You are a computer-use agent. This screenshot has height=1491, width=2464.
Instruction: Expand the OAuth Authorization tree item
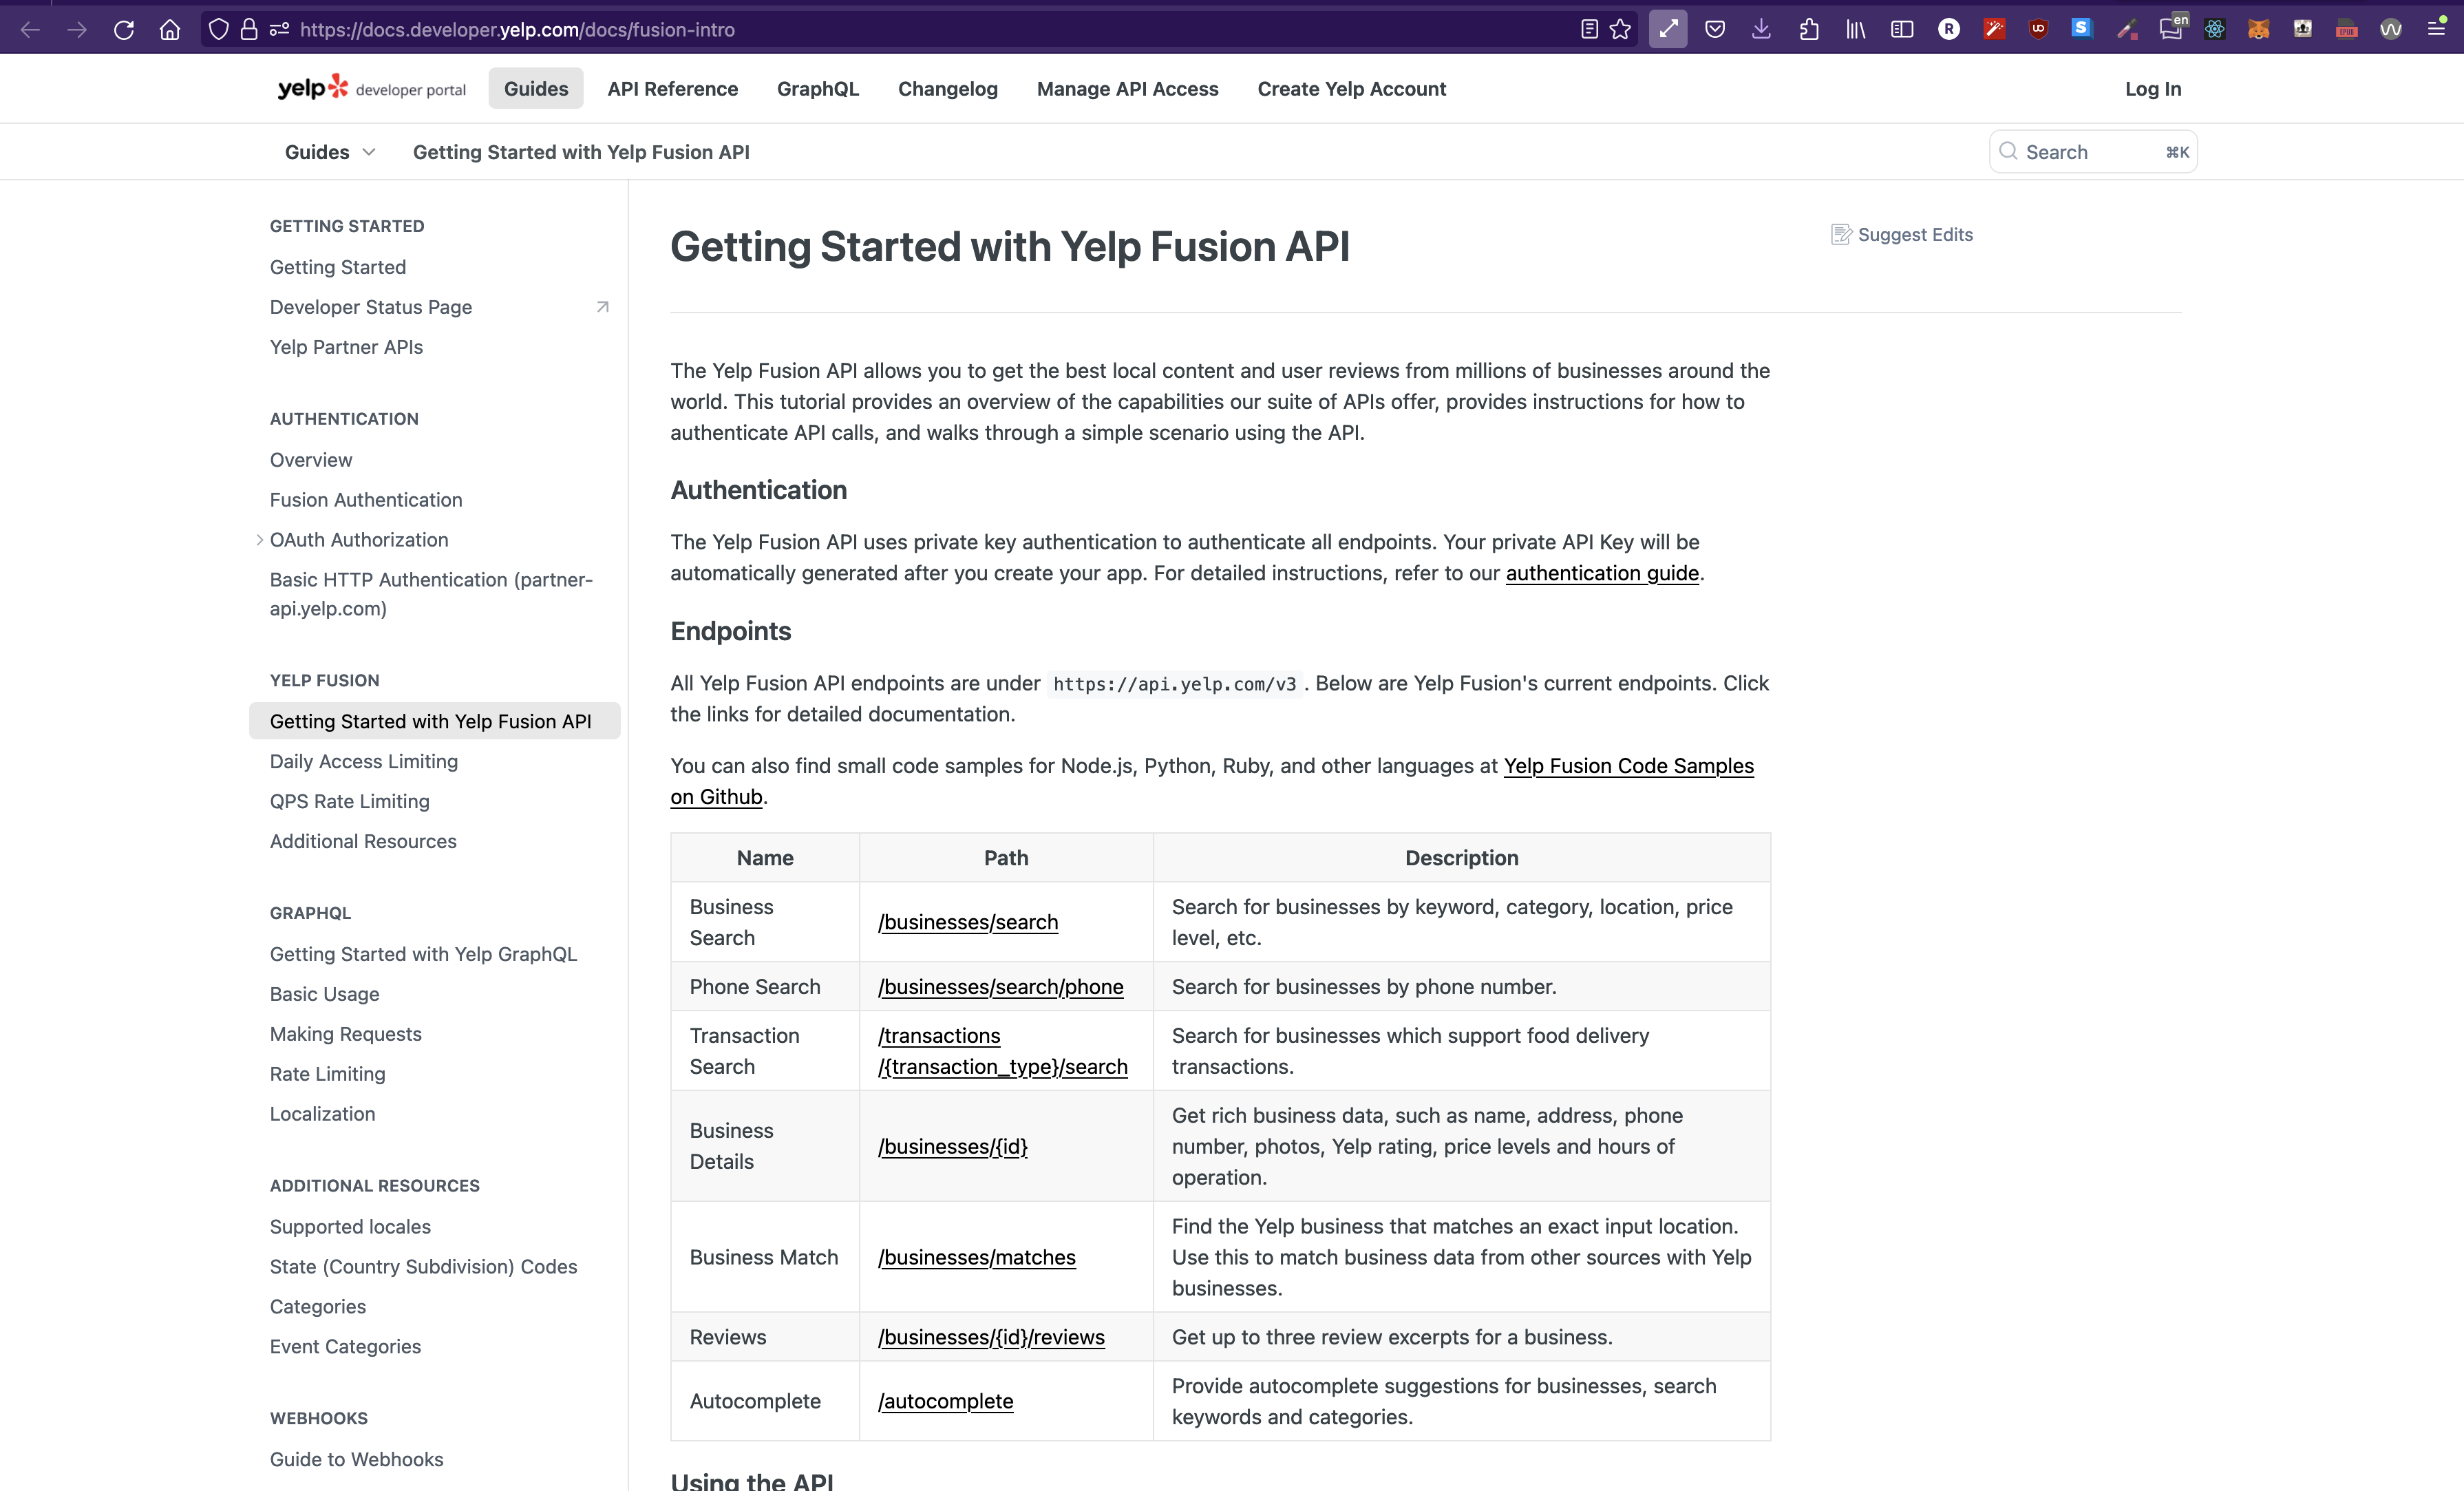click(260, 540)
